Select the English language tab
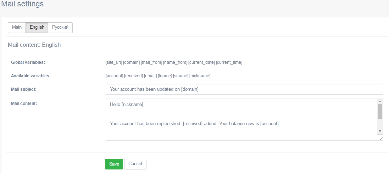Image resolution: width=389 pixels, height=173 pixels. (x=37, y=28)
